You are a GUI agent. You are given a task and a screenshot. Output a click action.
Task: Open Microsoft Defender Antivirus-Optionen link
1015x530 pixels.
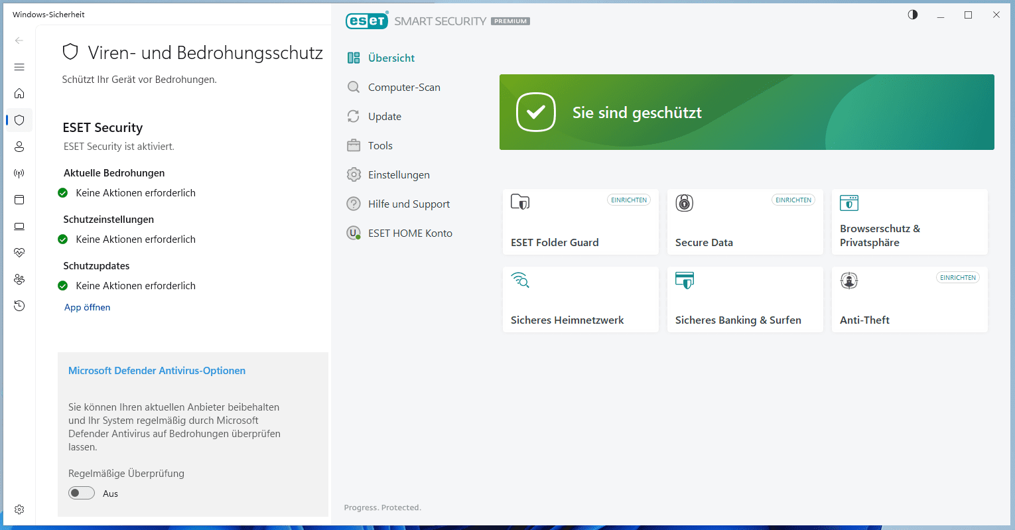[x=157, y=371]
